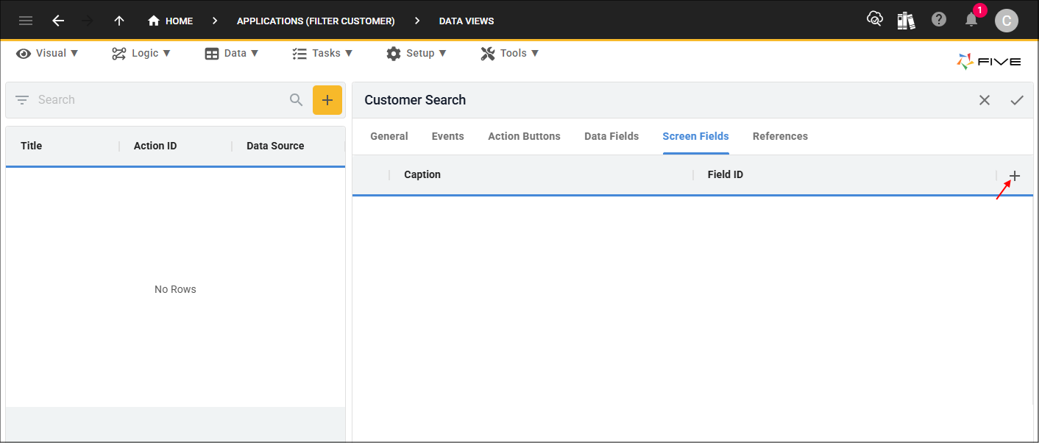Image resolution: width=1039 pixels, height=443 pixels.
Task: Click into the Search input field
Action: [160, 100]
